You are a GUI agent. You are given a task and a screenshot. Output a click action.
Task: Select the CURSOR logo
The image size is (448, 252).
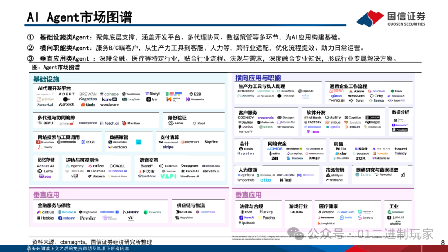373,117
